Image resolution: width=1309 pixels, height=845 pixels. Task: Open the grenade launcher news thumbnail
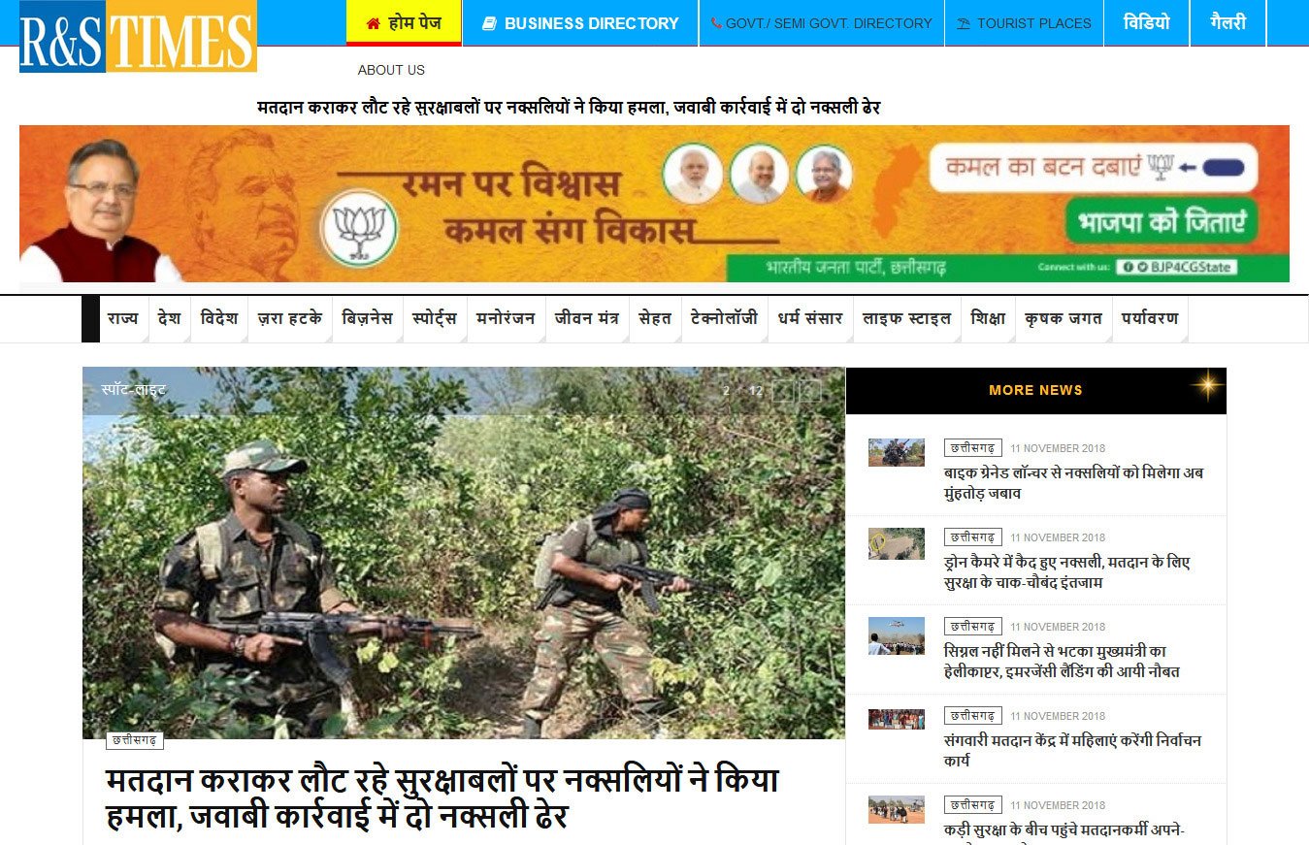click(x=897, y=453)
